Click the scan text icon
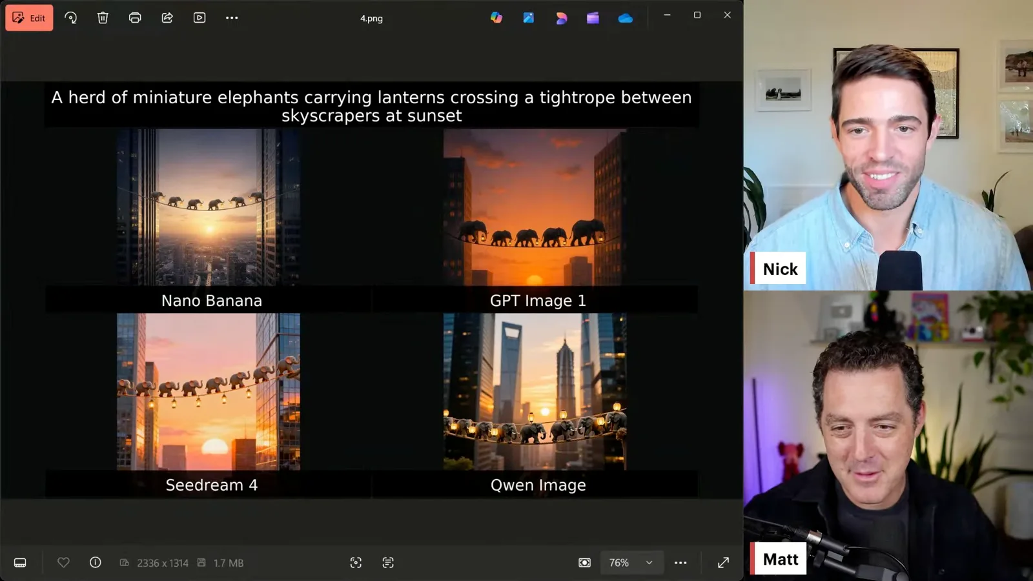Screen dimensions: 1033x581 (388, 563)
